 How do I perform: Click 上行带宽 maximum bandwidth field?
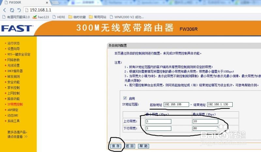pos(206,121)
